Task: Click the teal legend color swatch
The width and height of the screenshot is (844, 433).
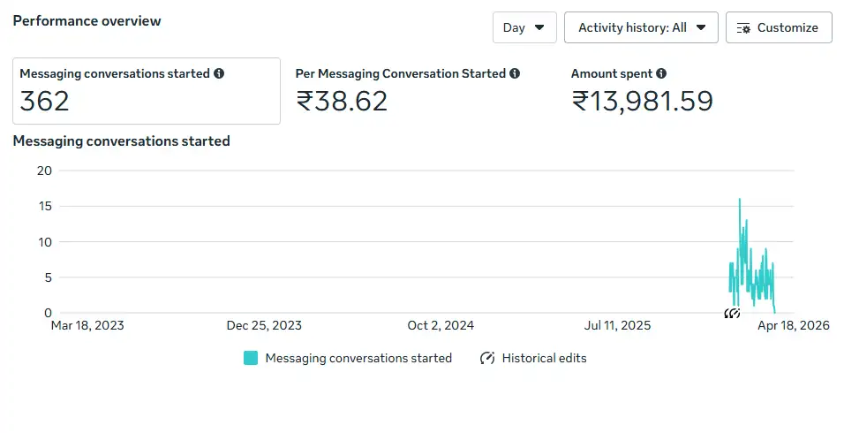Action: (251, 358)
